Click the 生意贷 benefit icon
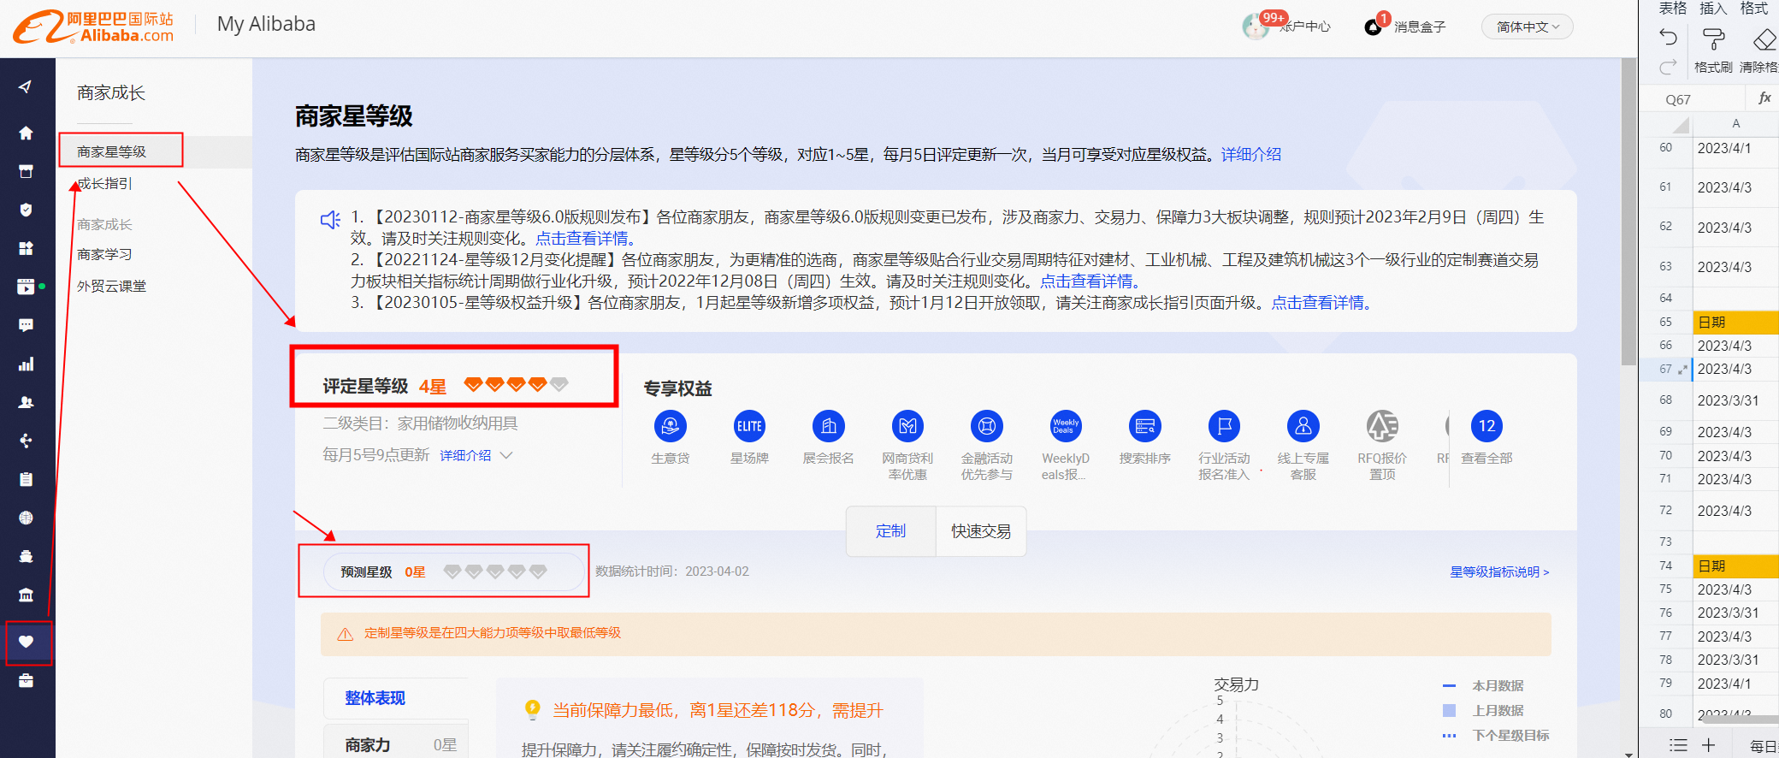This screenshot has height=758, width=1779. tap(670, 426)
